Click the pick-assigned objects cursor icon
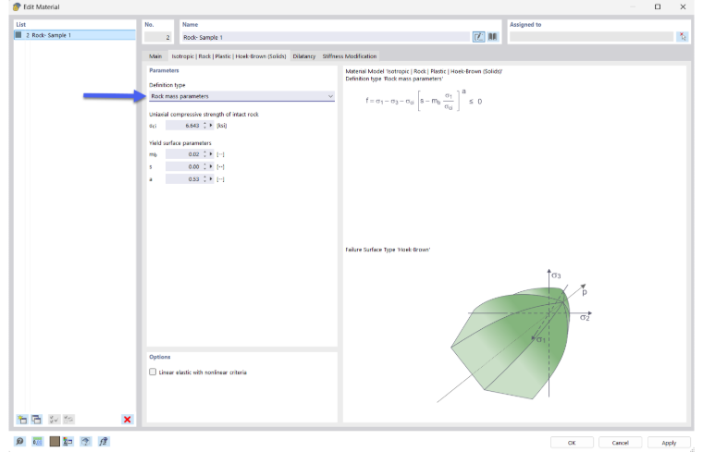Viewport: 703px width, 452px height. pos(682,37)
